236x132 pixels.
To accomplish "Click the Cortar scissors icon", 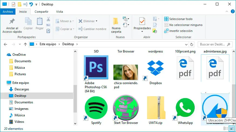I will click(x=48, y=19).
